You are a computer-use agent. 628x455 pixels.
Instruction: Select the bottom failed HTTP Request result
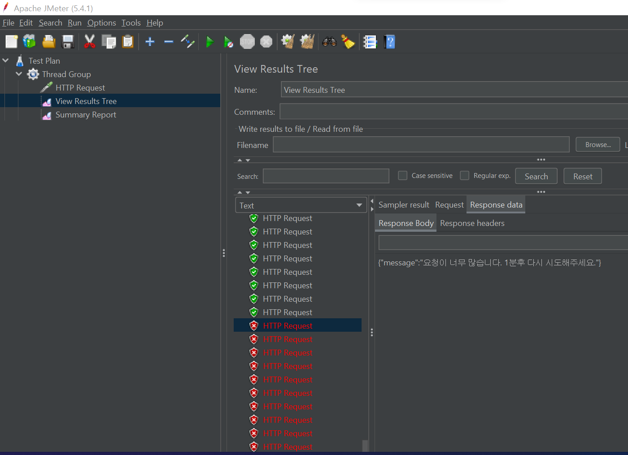[288, 447]
